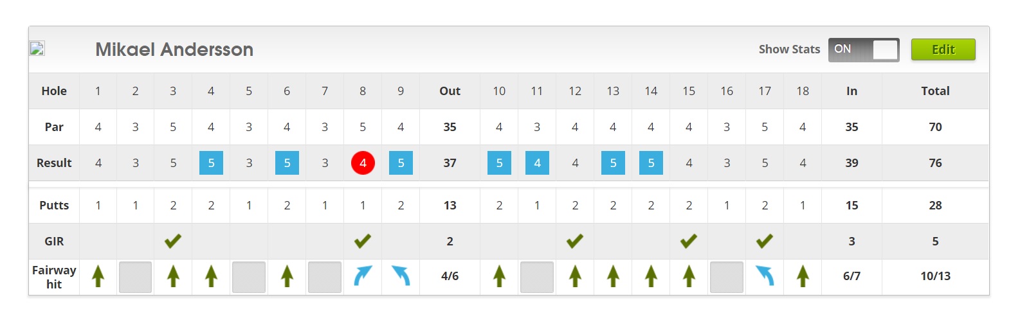Click the Total score of 76
This screenshot has width=1011, height=318.
point(935,163)
